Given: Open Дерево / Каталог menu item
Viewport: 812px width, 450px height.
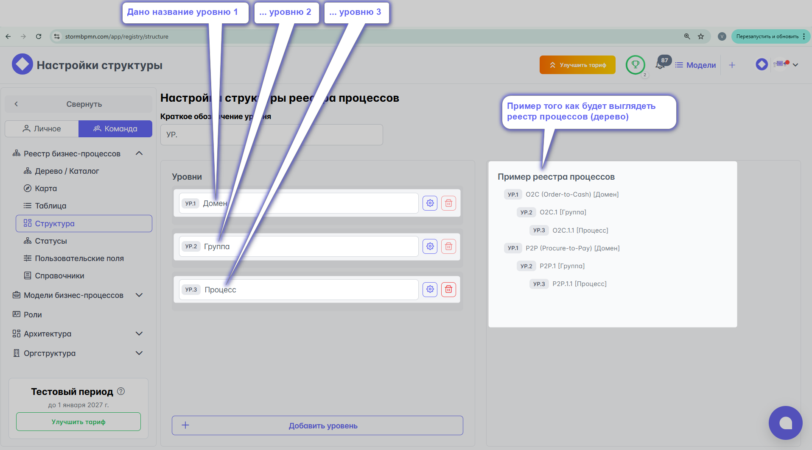Looking at the screenshot, I should pyautogui.click(x=67, y=171).
